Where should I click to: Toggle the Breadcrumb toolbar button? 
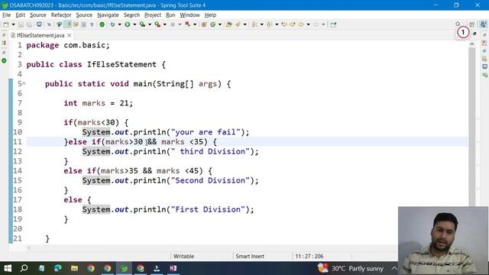(x=59, y=24)
